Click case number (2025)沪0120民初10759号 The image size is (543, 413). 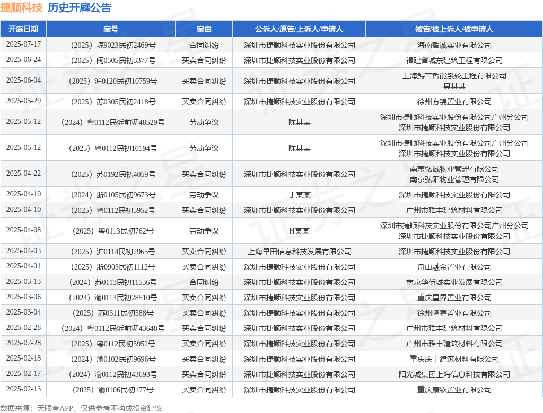(x=113, y=81)
